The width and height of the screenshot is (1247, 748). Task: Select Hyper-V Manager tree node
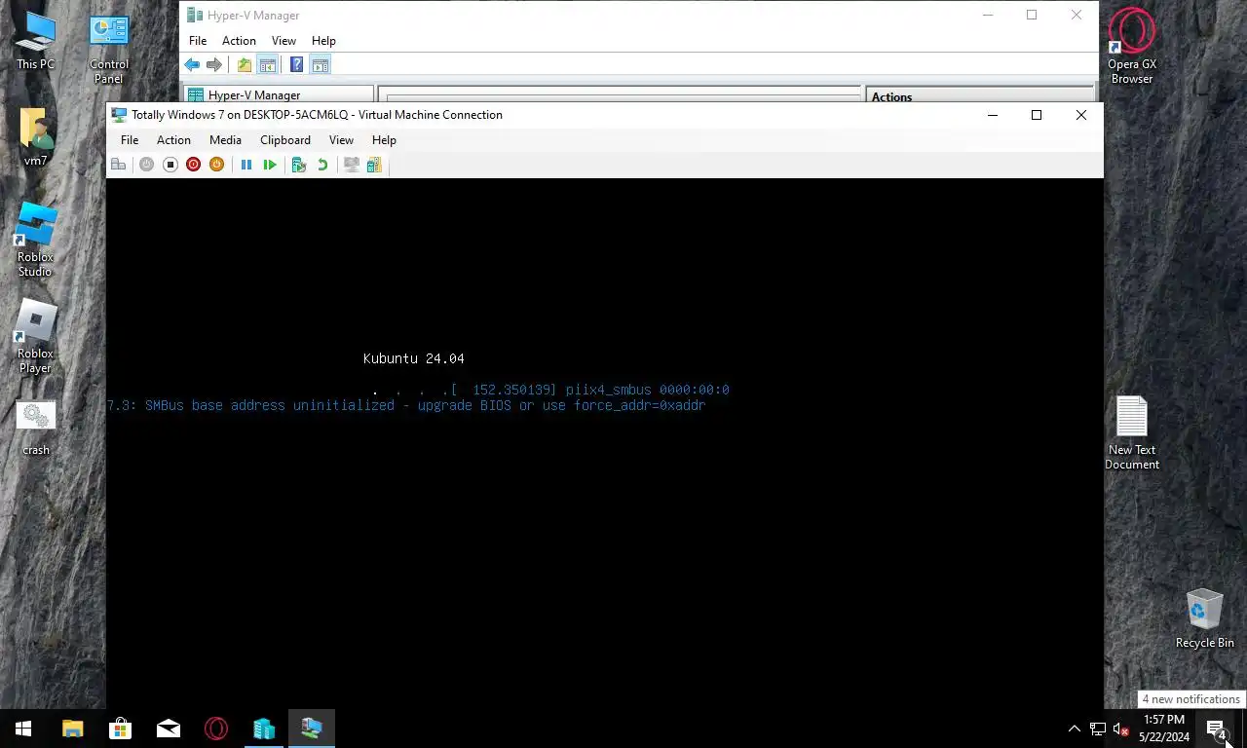click(x=254, y=95)
